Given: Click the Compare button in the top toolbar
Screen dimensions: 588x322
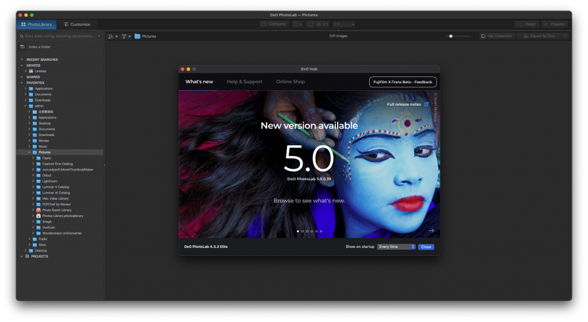Looking at the screenshot, I should [x=274, y=24].
